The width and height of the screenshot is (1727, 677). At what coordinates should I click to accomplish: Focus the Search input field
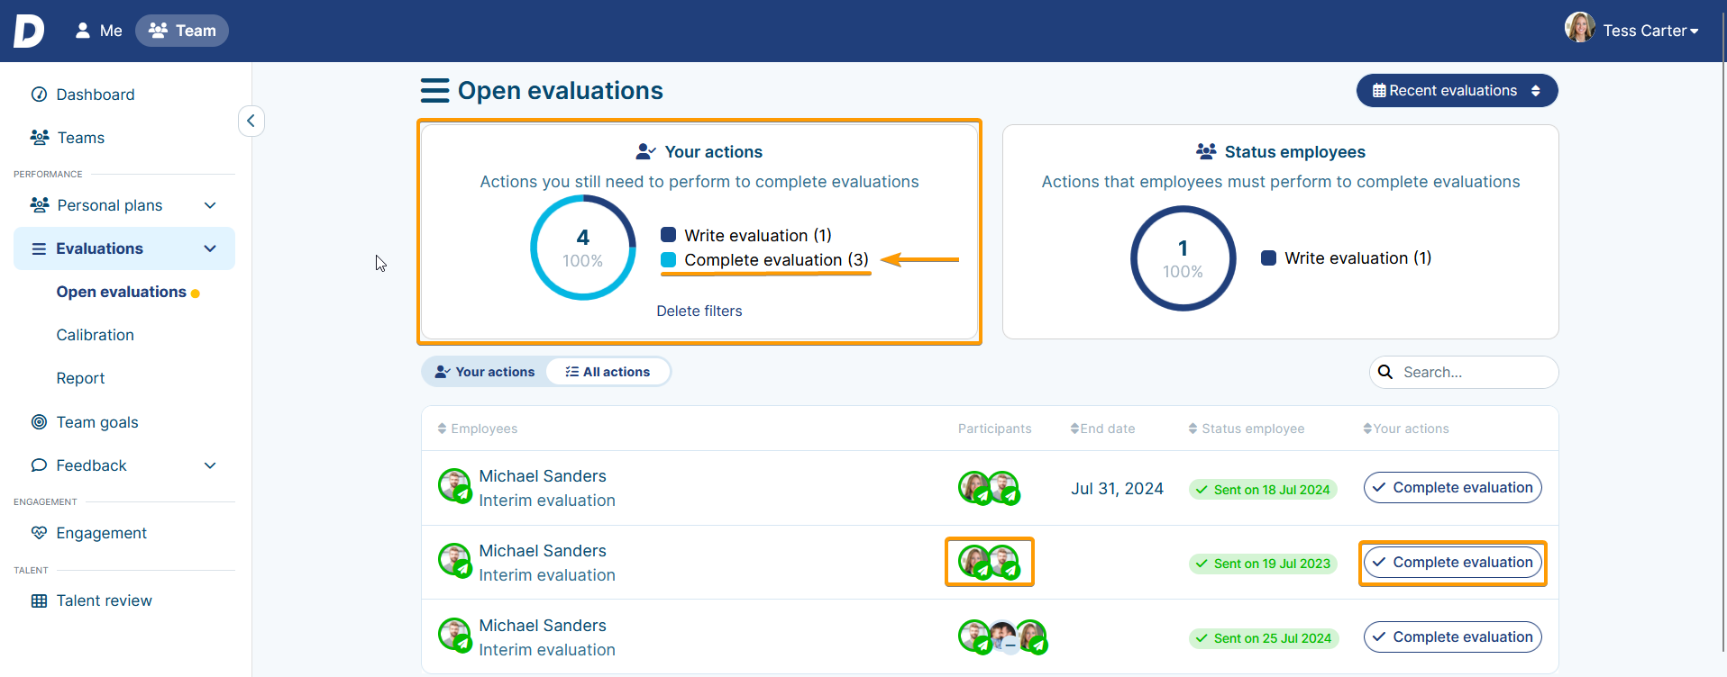coord(1464,372)
